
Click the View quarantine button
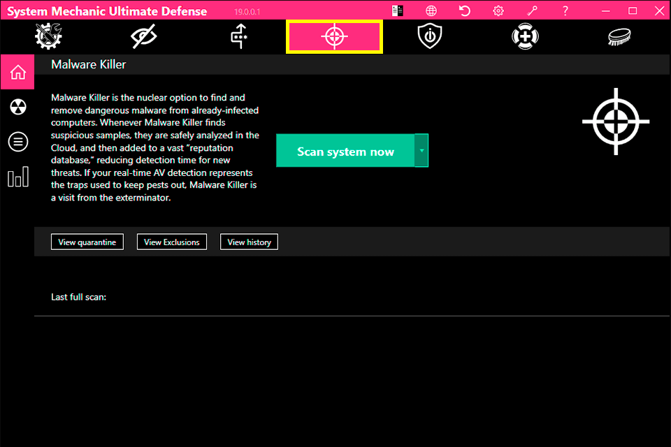[x=87, y=242]
